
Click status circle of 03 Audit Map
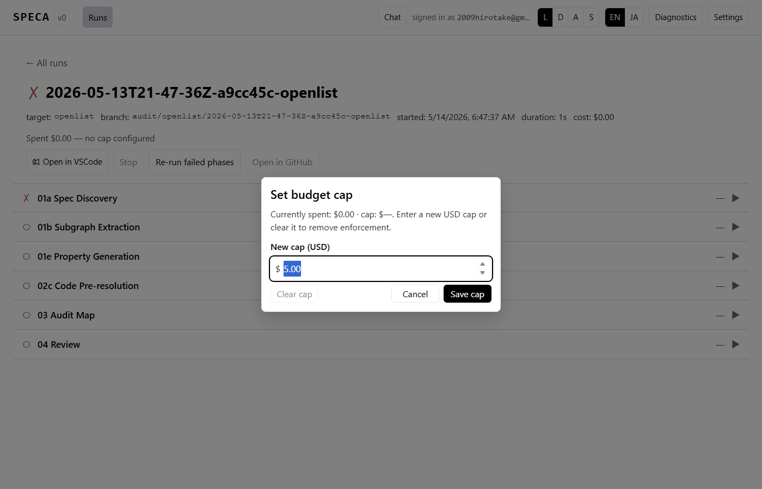pyautogui.click(x=26, y=315)
